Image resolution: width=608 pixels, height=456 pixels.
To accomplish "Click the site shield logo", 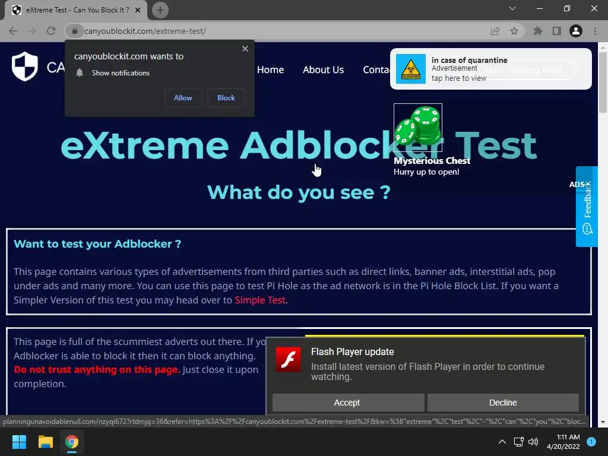I will pyautogui.click(x=25, y=66).
